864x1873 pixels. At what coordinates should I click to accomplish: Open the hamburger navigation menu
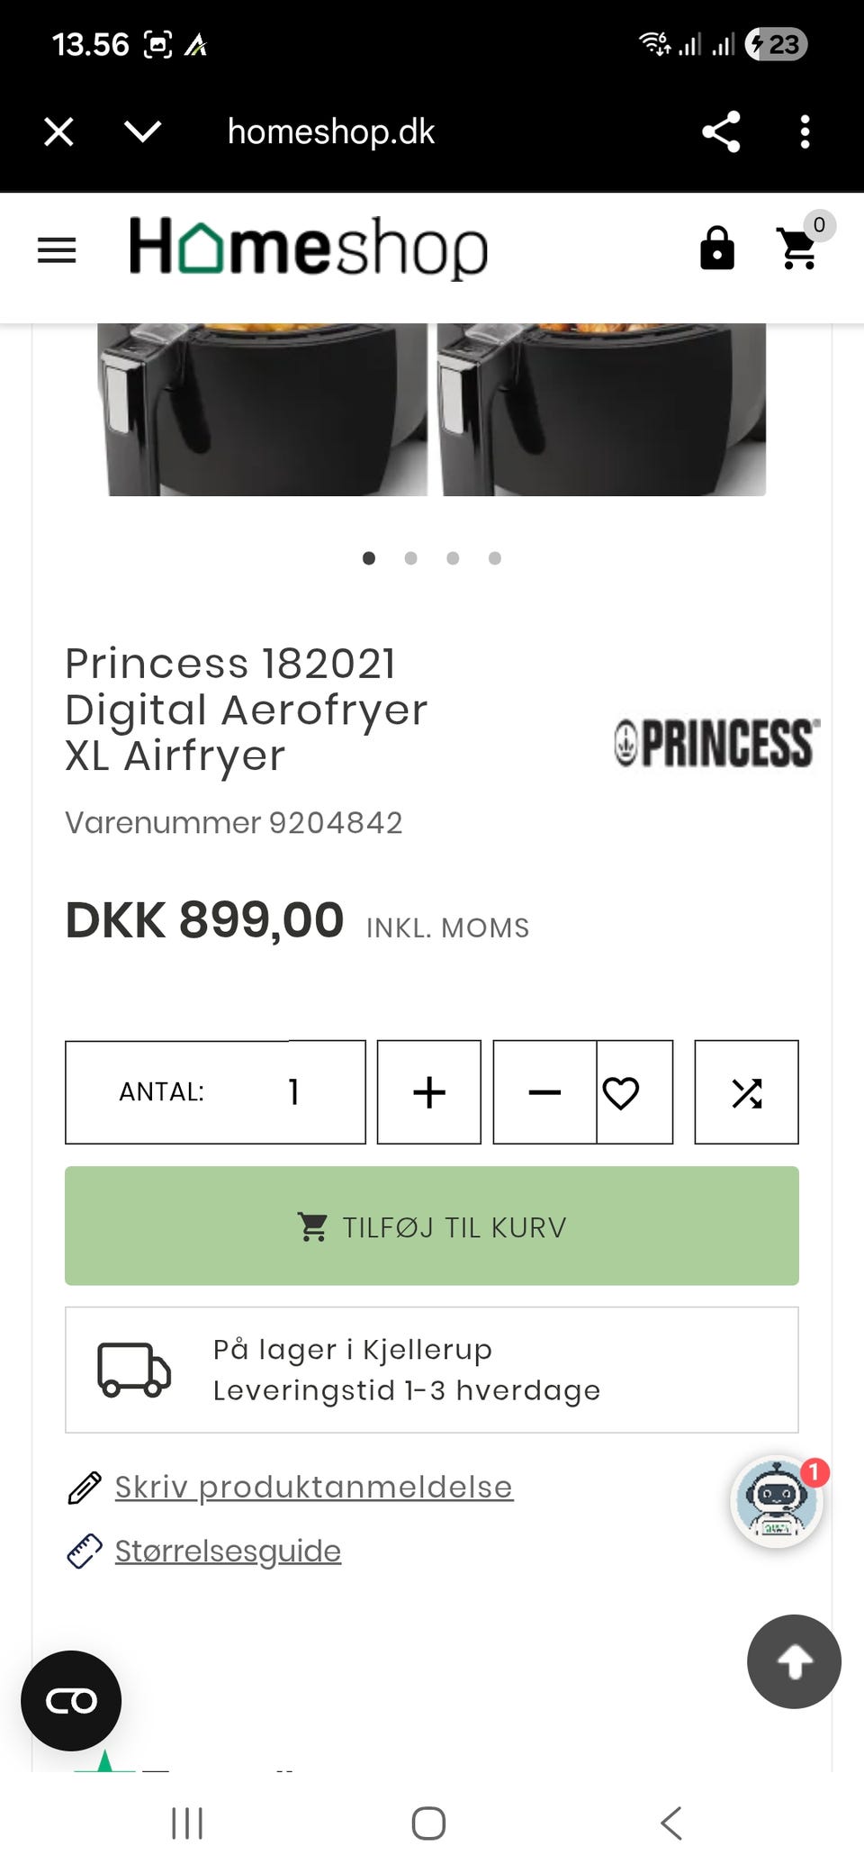click(57, 249)
